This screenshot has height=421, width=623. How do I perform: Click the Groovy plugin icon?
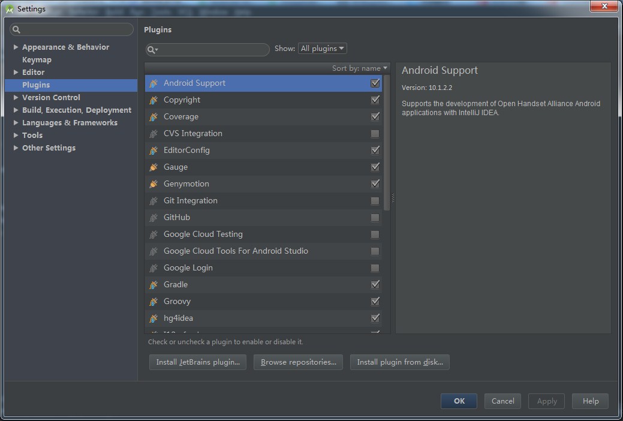click(154, 301)
